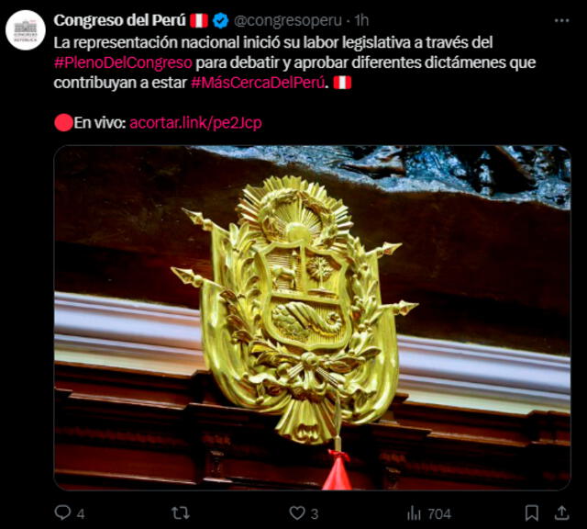Repost this tweet using retweet icon
587x529 pixels.
click(180, 512)
